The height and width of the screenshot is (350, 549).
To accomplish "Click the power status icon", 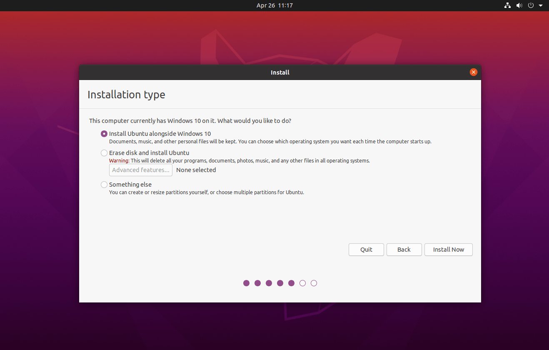I will click(x=531, y=5).
